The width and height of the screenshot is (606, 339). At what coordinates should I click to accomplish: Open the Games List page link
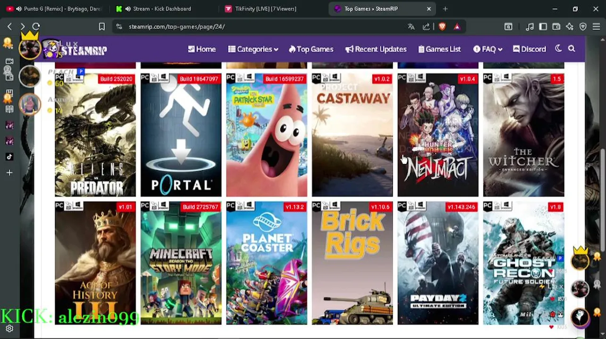[x=439, y=49]
